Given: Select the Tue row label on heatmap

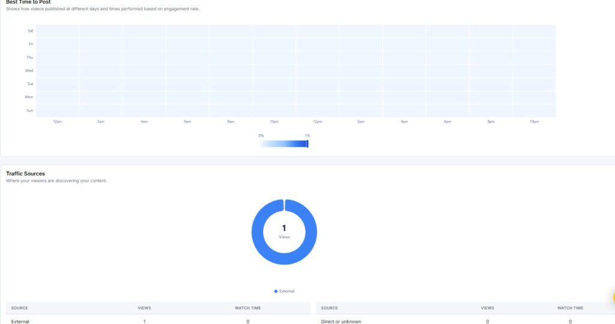Looking at the screenshot, I should 30,84.
